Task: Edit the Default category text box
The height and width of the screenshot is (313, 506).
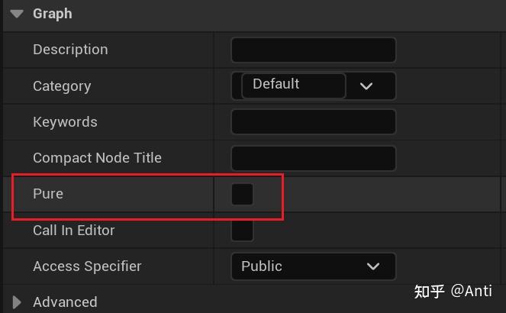Action: pyautogui.click(x=292, y=85)
